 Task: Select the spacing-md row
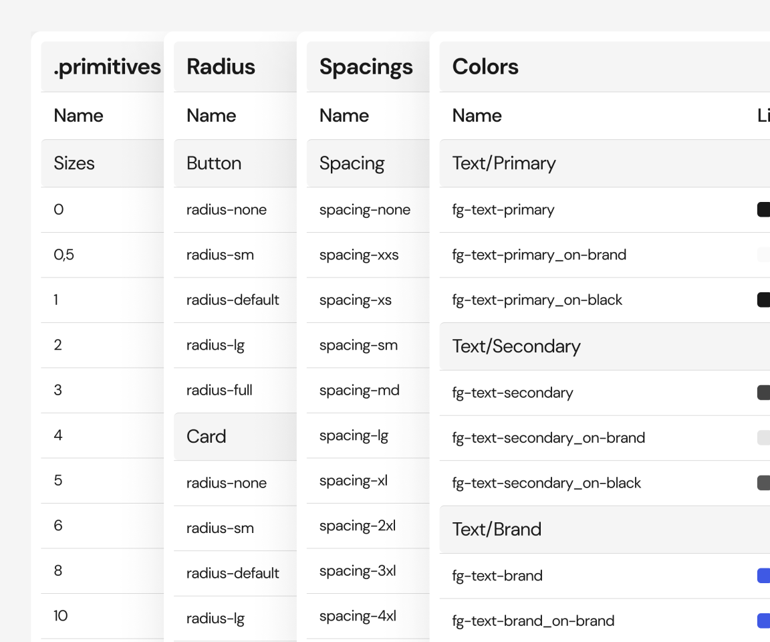tap(368, 391)
